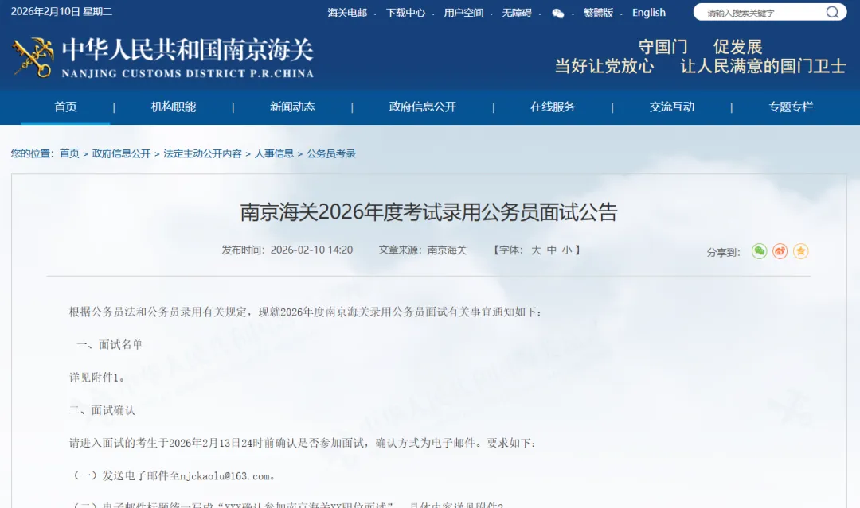Click the publish time 2026-02-10 14:20
This screenshot has height=508, width=860.
(x=311, y=250)
